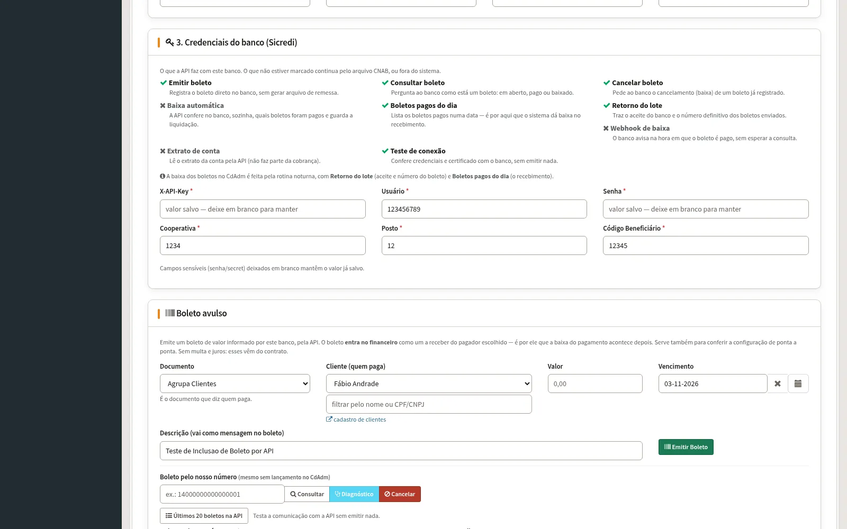Screen dimensions: 847x529
Task: Clear the Vencimento date with the X icon
Action: pyautogui.click(x=778, y=384)
